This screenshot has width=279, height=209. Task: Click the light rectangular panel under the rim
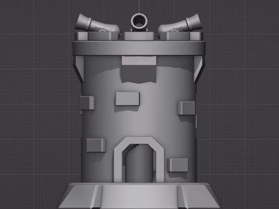[139, 61]
